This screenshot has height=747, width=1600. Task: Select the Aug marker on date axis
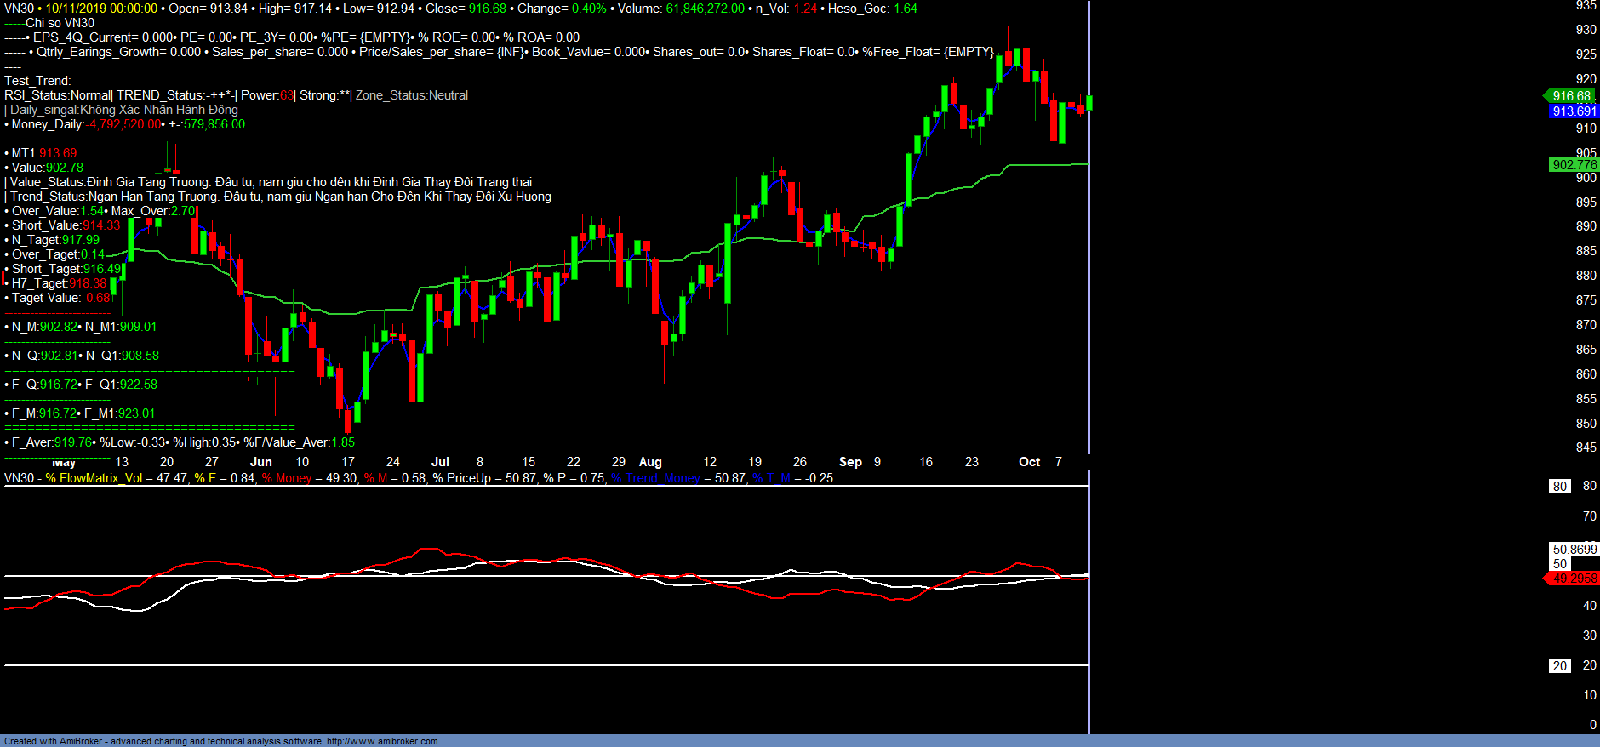tap(650, 462)
